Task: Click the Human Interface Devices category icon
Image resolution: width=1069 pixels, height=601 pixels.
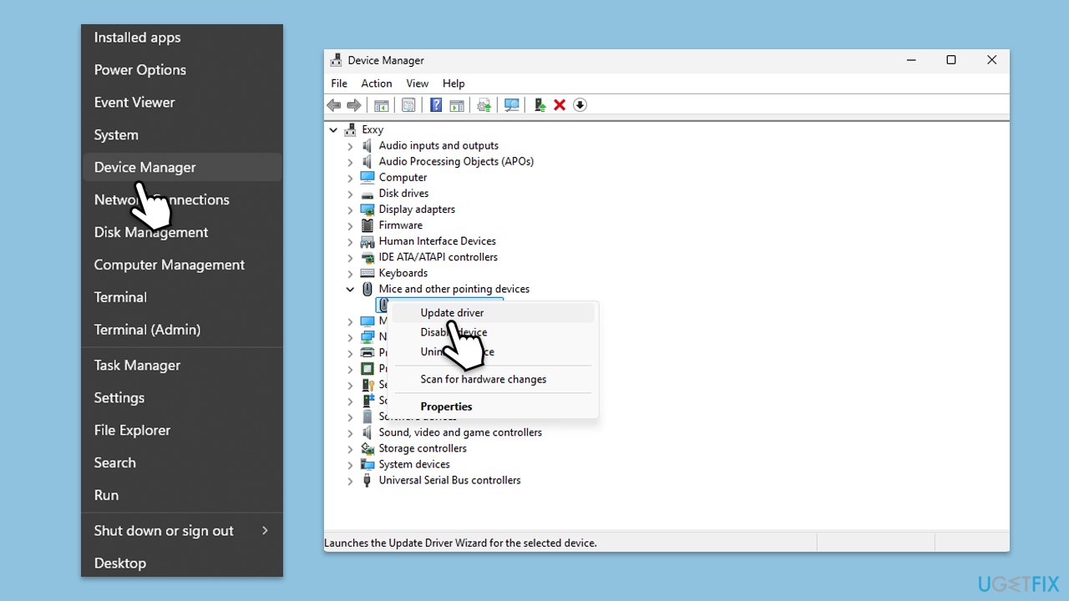Action: click(367, 241)
